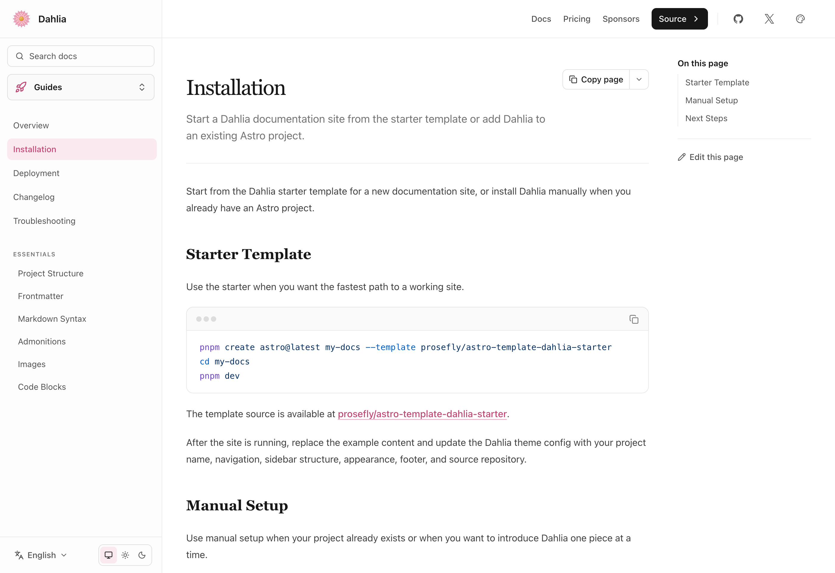Click the 'pnpm dev' code line

click(x=219, y=376)
